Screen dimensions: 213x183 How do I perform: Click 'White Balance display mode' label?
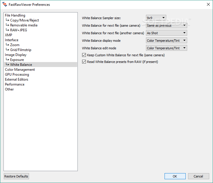click(x=101, y=41)
